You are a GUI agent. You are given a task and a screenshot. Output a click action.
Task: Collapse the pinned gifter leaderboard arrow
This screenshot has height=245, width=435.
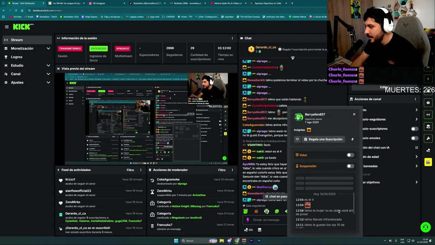[x=293, y=58]
